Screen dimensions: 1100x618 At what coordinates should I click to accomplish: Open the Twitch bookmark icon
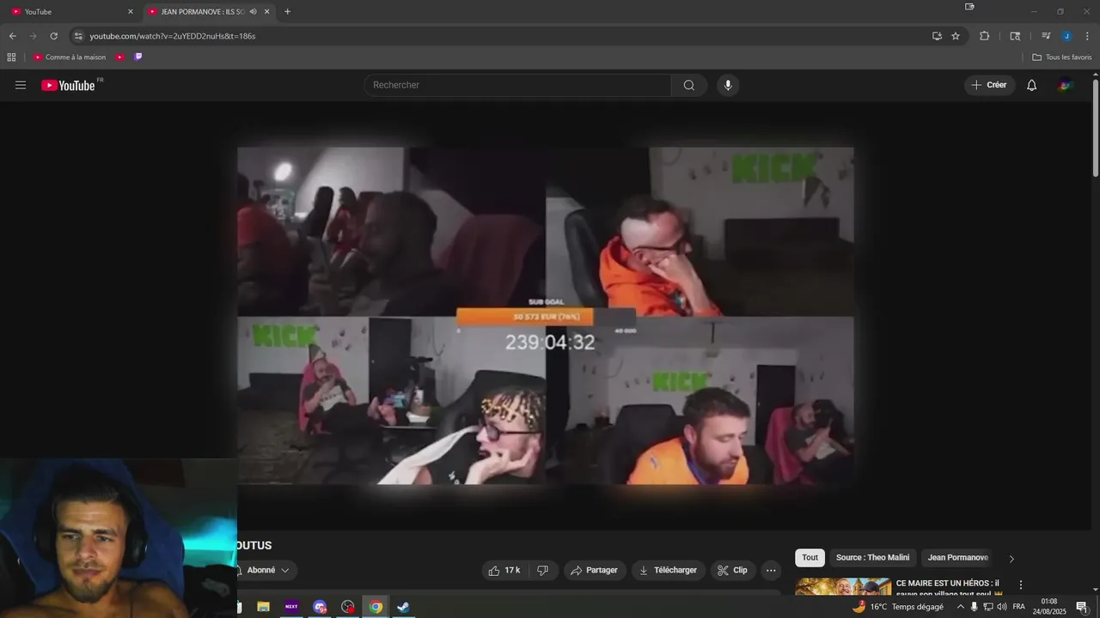138,58
